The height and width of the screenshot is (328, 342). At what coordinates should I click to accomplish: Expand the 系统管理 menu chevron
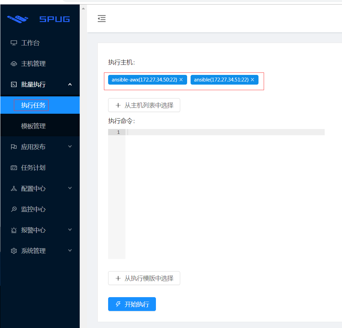(x=70, y=250)
